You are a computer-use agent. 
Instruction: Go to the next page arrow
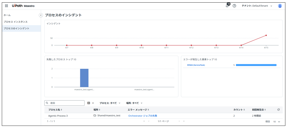[179, 121]
